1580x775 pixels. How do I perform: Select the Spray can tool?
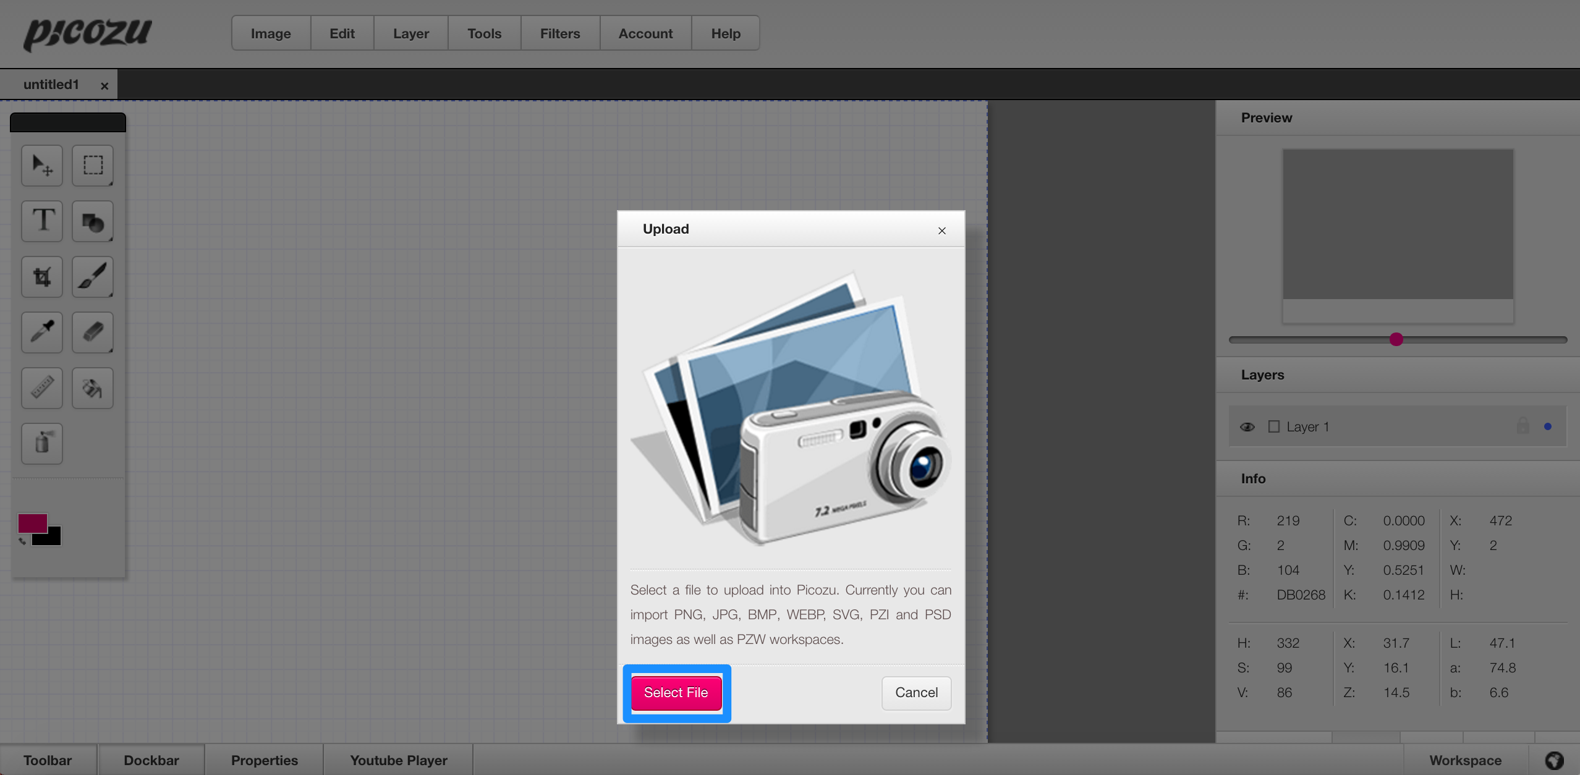41,443
